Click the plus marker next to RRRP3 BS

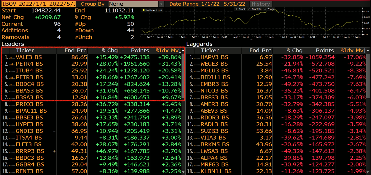(54, 151)
